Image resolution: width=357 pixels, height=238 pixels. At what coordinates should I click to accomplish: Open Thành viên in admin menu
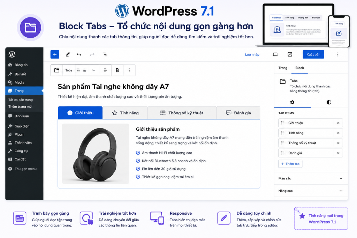click(24, 143)
